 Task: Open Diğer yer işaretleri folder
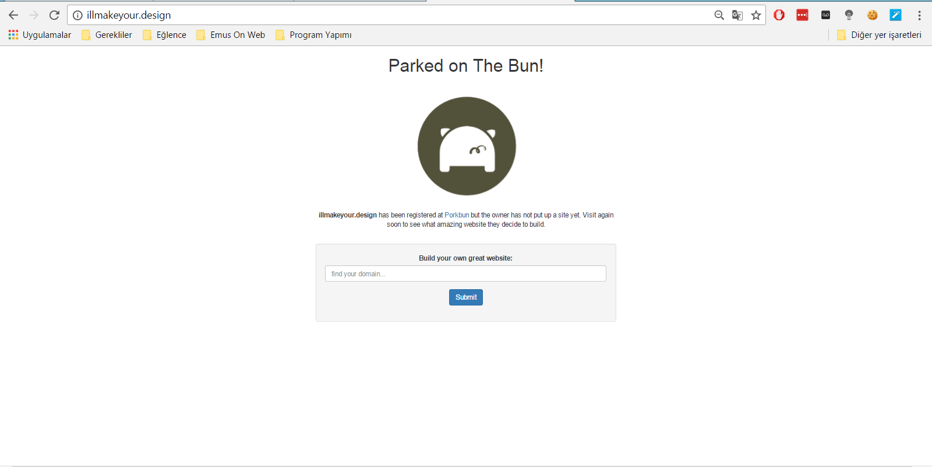880,35
